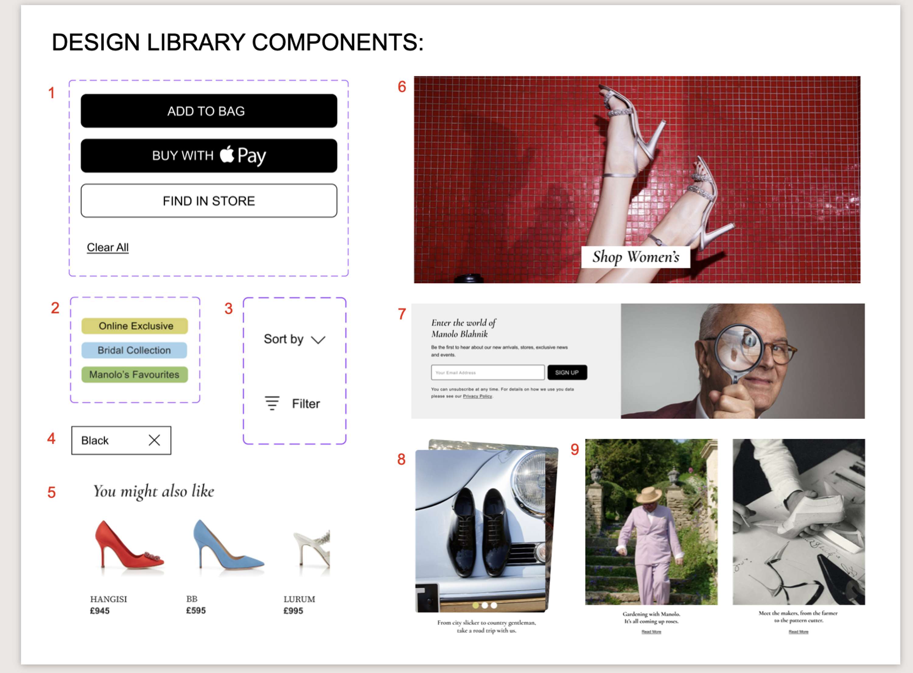Select the Bridal Collection tag
Screen dimensions: 913x673
(x=135, y=350)
